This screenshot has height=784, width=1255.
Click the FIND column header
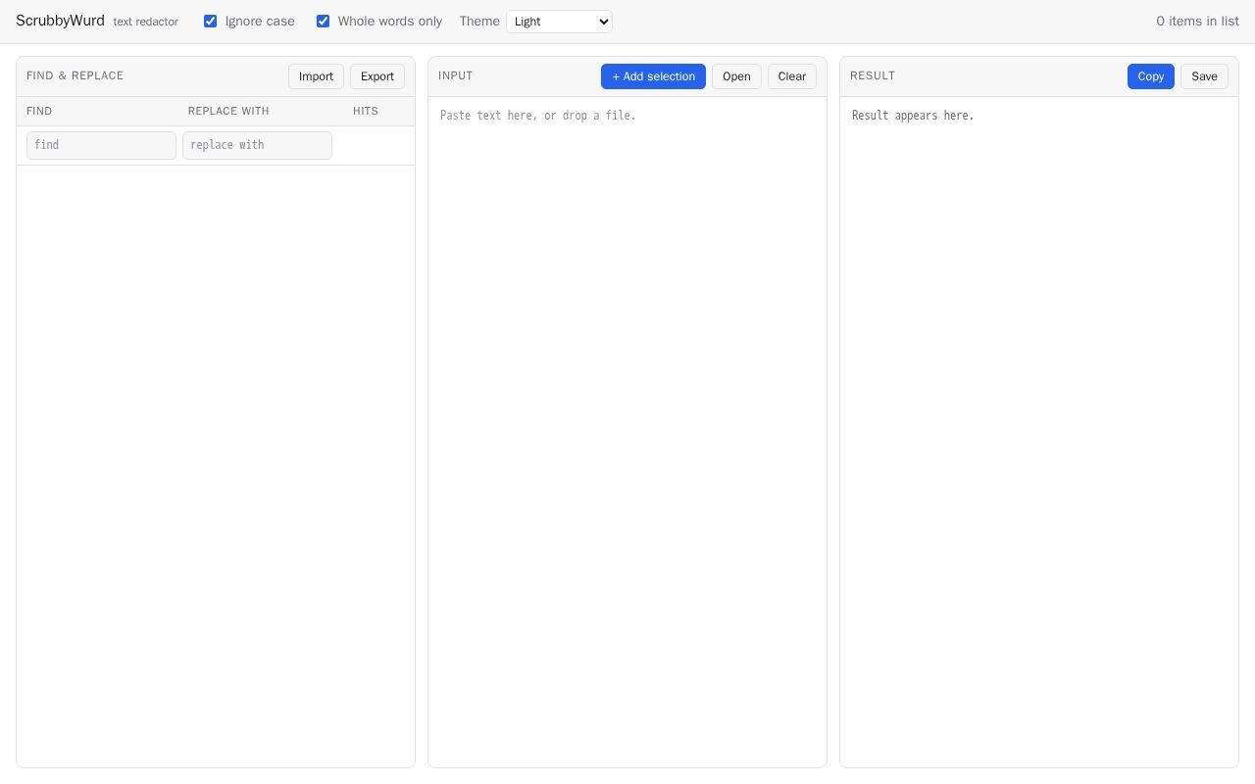pyautogui.click(x=39, y=111)
